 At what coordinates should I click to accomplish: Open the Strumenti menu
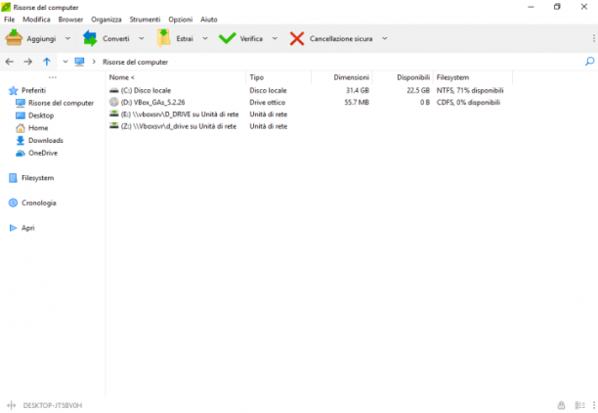(145, 20)
